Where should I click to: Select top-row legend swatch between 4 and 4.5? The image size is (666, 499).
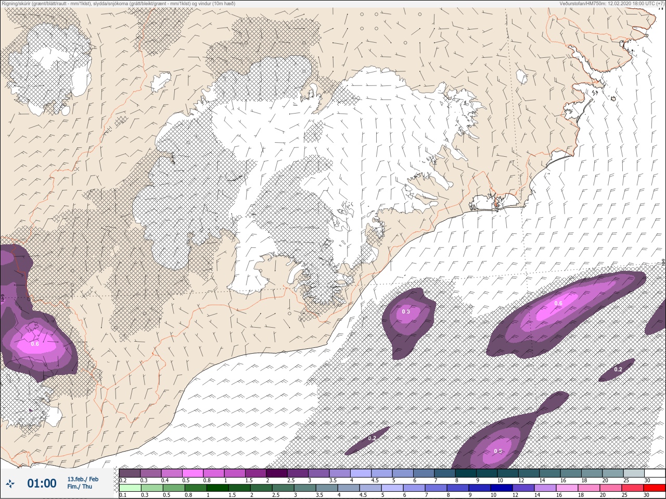pyautogui.click(x=361, y=473)
